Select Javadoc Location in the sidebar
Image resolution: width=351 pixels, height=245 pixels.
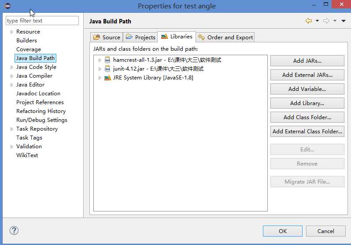click(38, 94)
